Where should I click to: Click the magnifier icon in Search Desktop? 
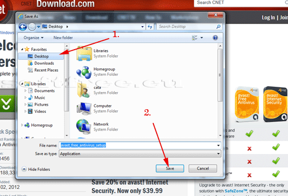pos(218,27)
